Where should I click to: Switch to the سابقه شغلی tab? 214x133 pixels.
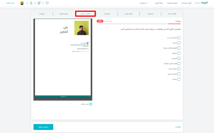pos(129,14)
